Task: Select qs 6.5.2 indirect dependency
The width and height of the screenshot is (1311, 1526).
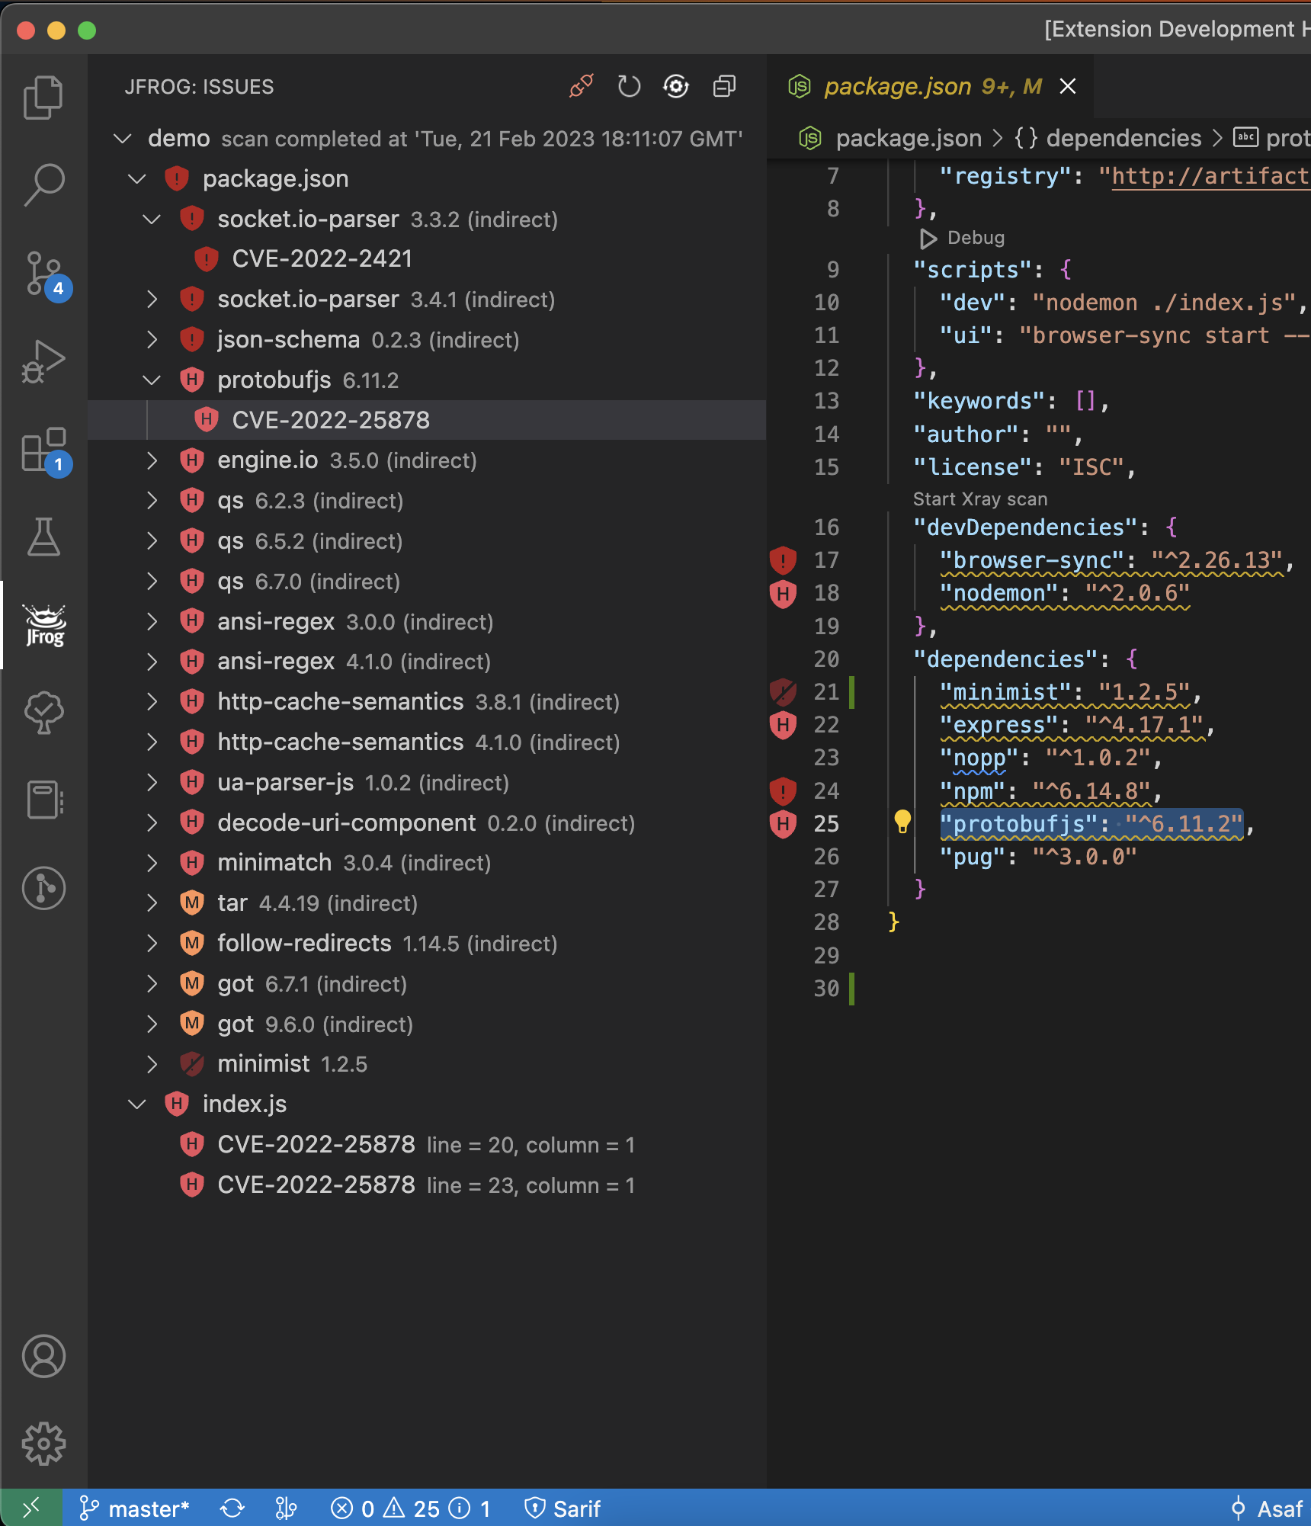Action: click(x=427, y=541)
